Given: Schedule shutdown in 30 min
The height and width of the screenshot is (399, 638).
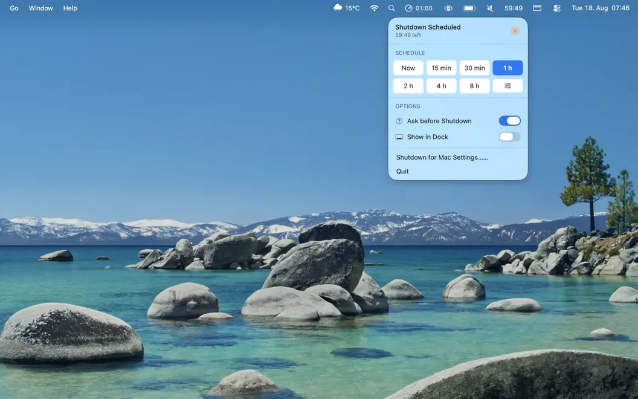Looking at the screenshot, I should coord(474,68).
